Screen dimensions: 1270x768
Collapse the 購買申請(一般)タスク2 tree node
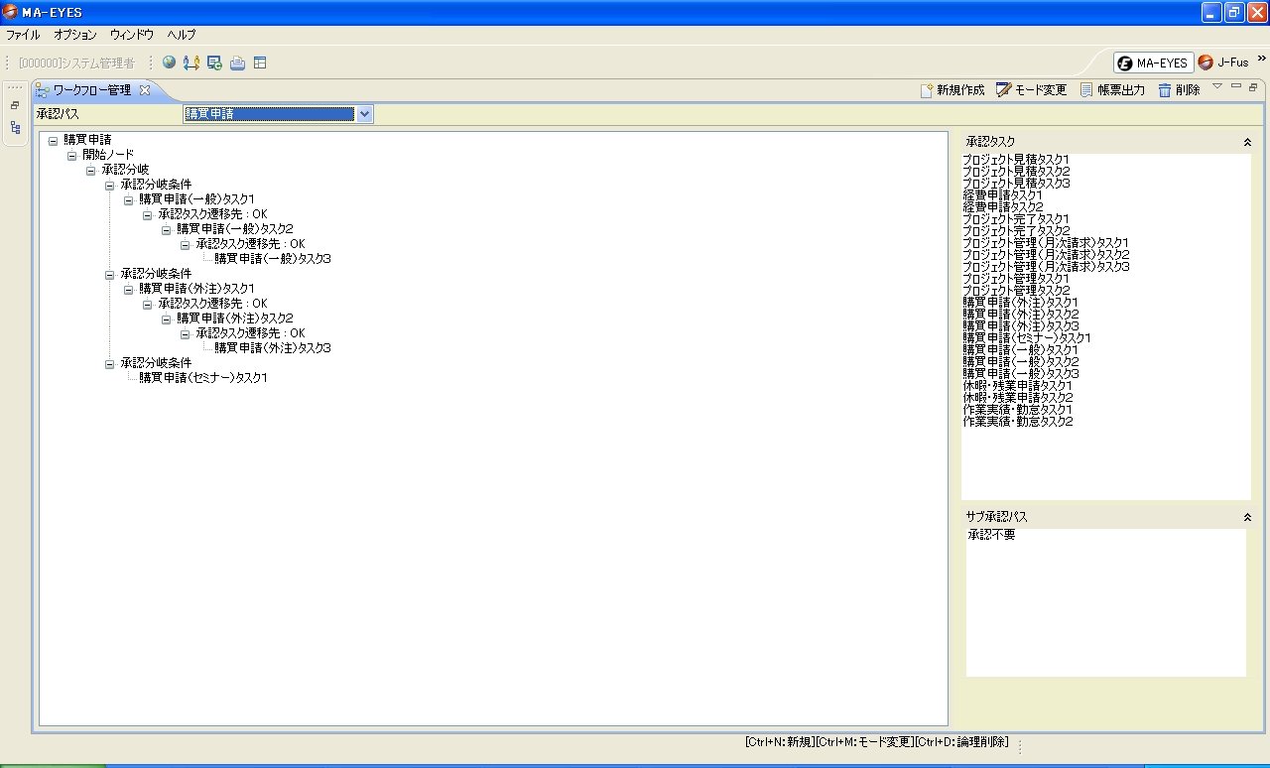167,229
